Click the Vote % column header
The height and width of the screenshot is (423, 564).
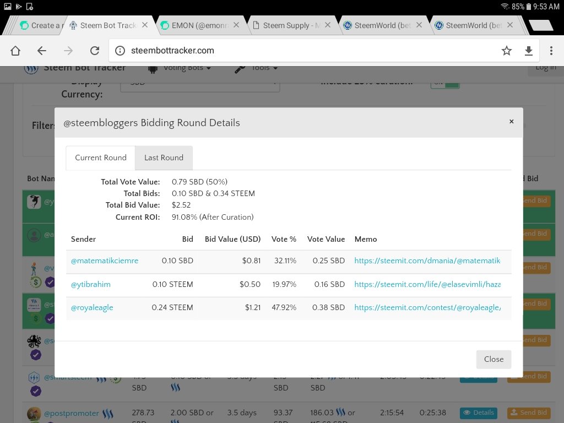click(x=284, y=239)
